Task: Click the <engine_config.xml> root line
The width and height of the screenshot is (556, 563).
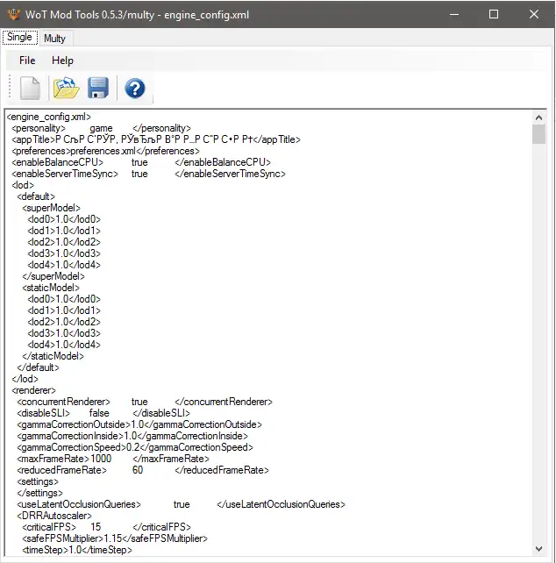Action: pyautogui.click(x=49, y=117)
